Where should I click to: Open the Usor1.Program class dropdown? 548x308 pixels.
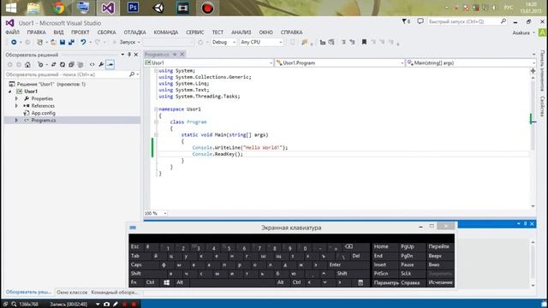pos(340,62)
